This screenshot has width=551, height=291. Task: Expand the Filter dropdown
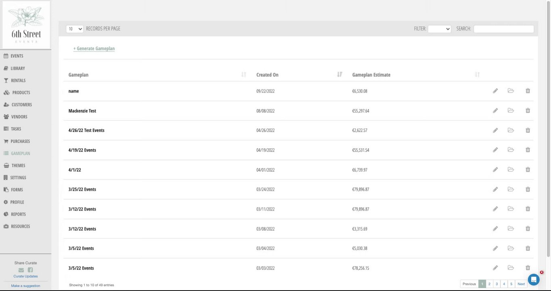pyautogui.click(x=439, y=29)
